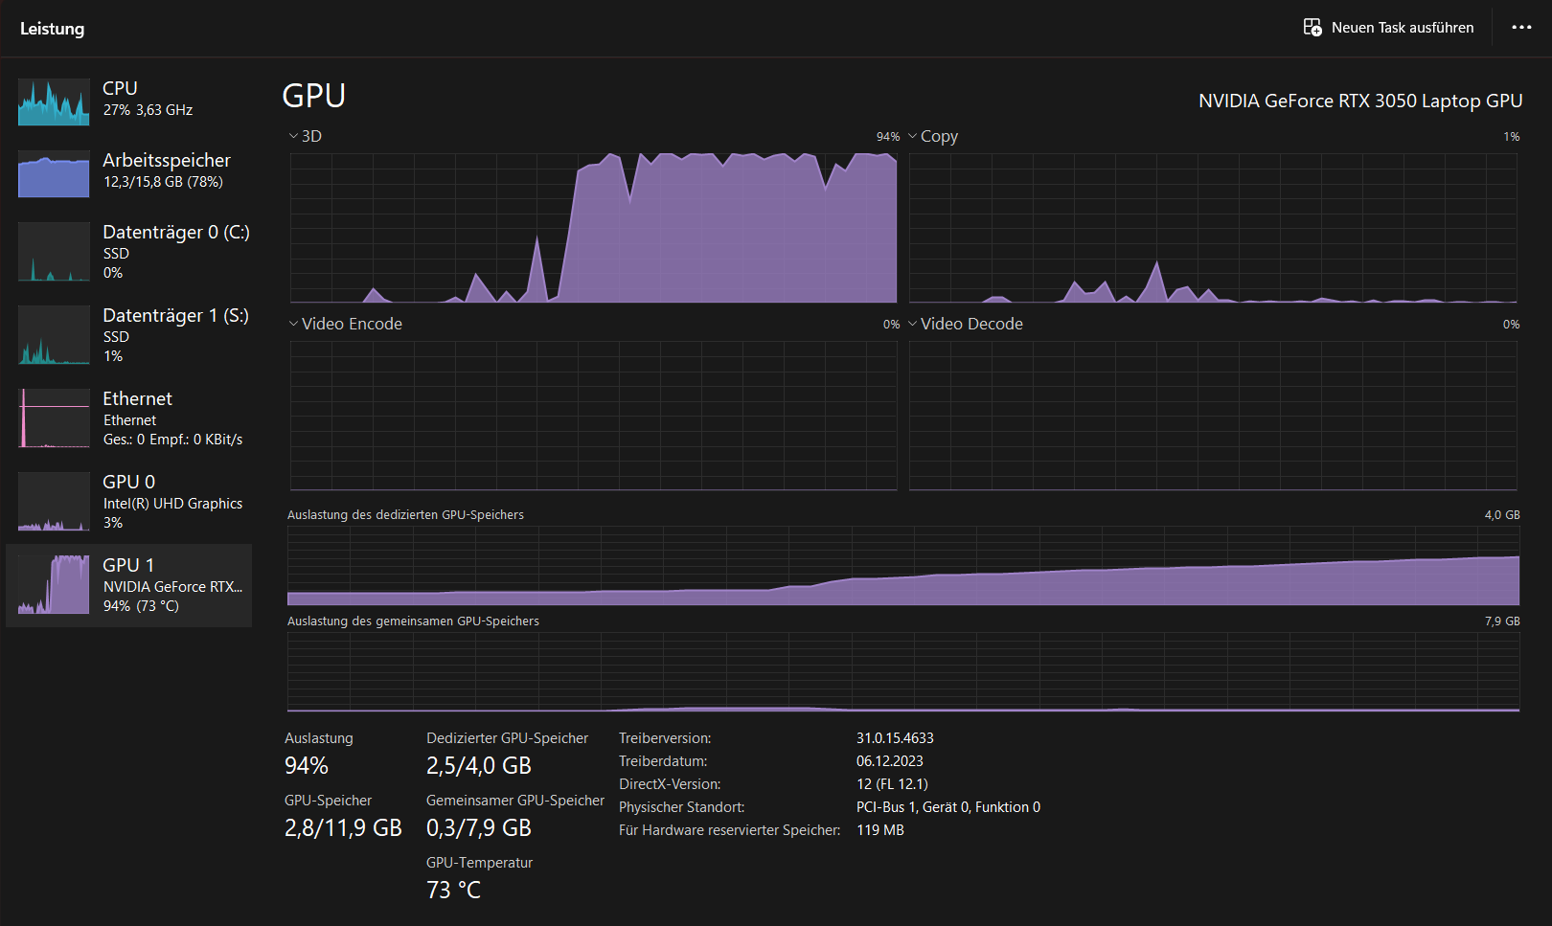Image resolution: width=1552 pixels, height=926 pixels.
Task: Click the DirectX version 12 (FL 12.1)
Action: [893, 784]
